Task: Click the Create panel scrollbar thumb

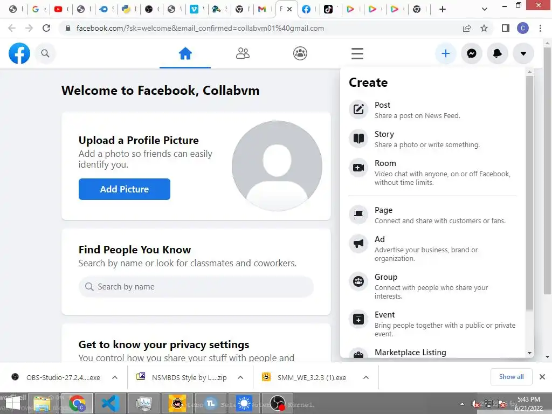Action: click(x=529, y=193)
